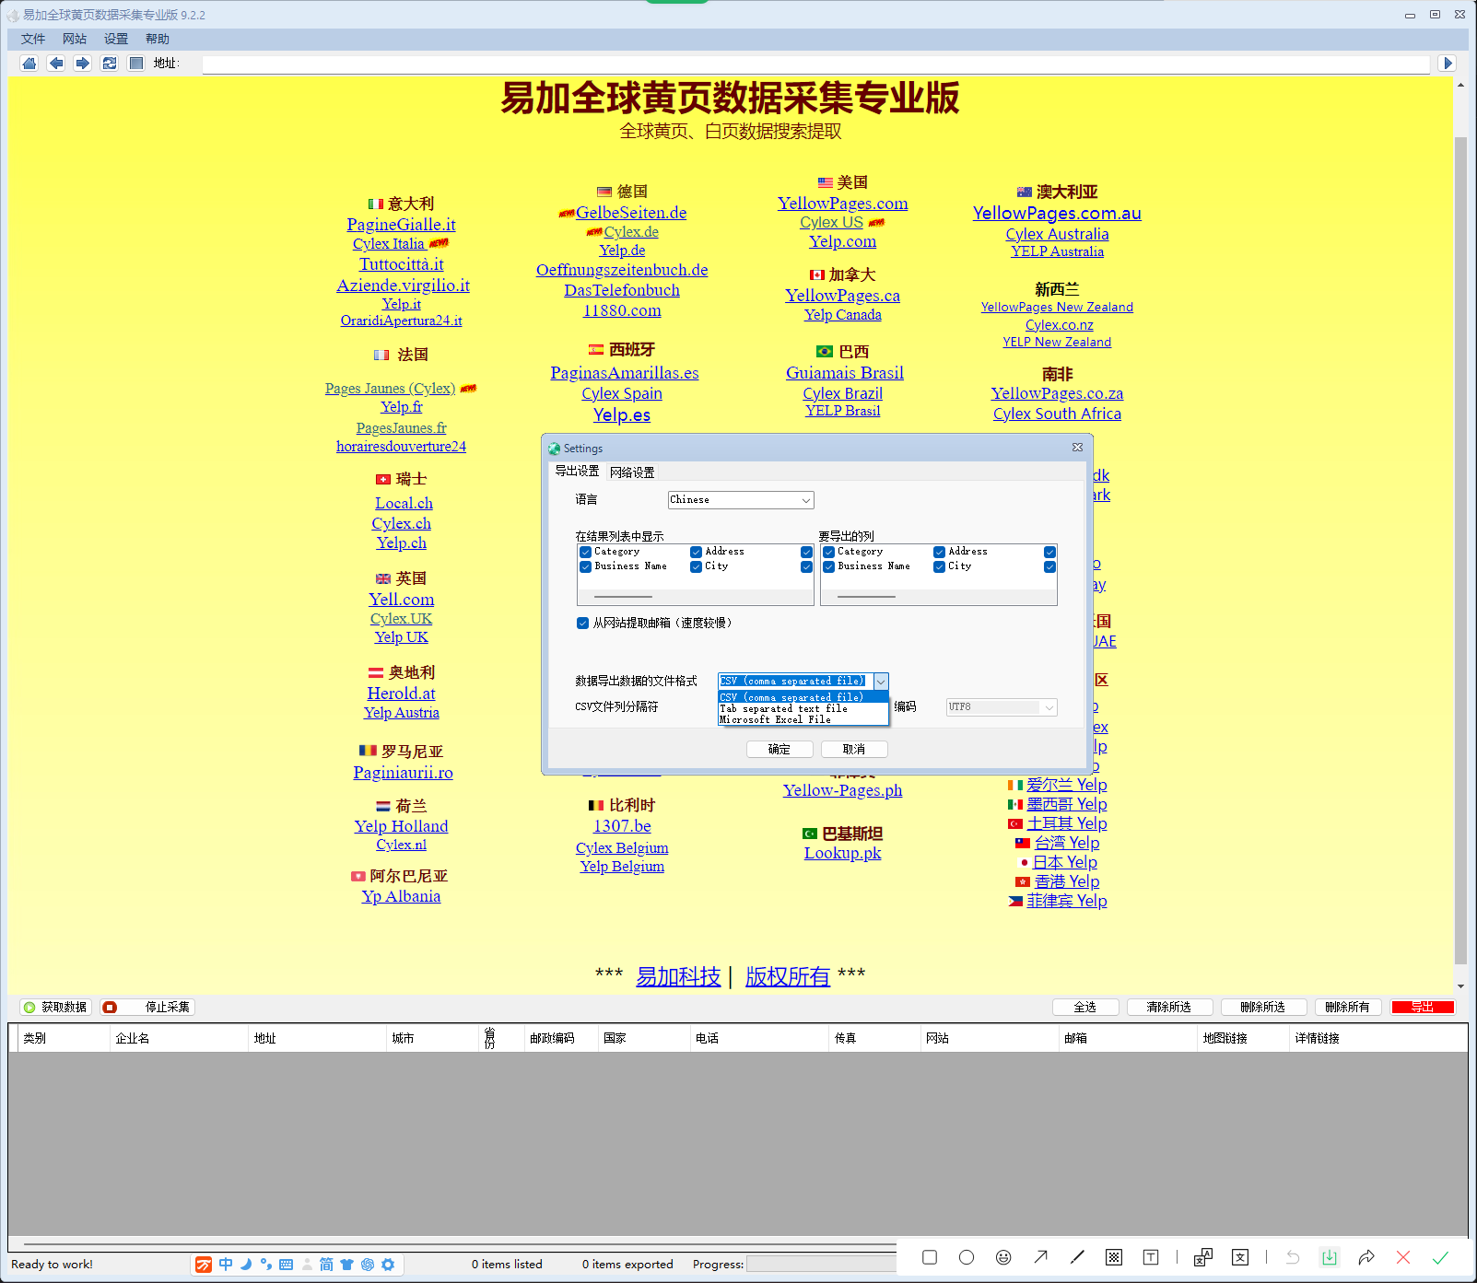
Task: Open IME soft keyboard icon
Action: coord(287,1265)
